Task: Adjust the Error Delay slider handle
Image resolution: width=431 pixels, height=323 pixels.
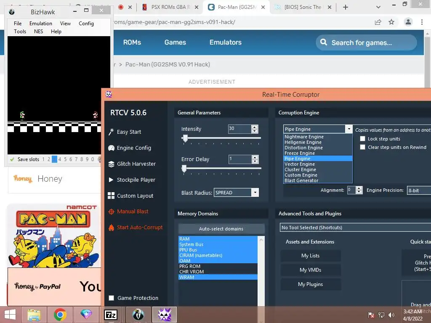Action: pyautogui.click(x=184, y=169)
